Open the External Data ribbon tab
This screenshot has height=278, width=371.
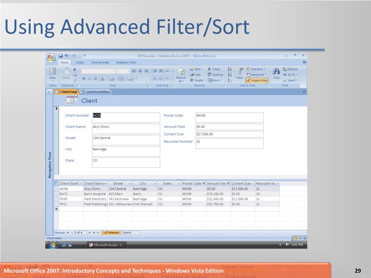[100, 62]
